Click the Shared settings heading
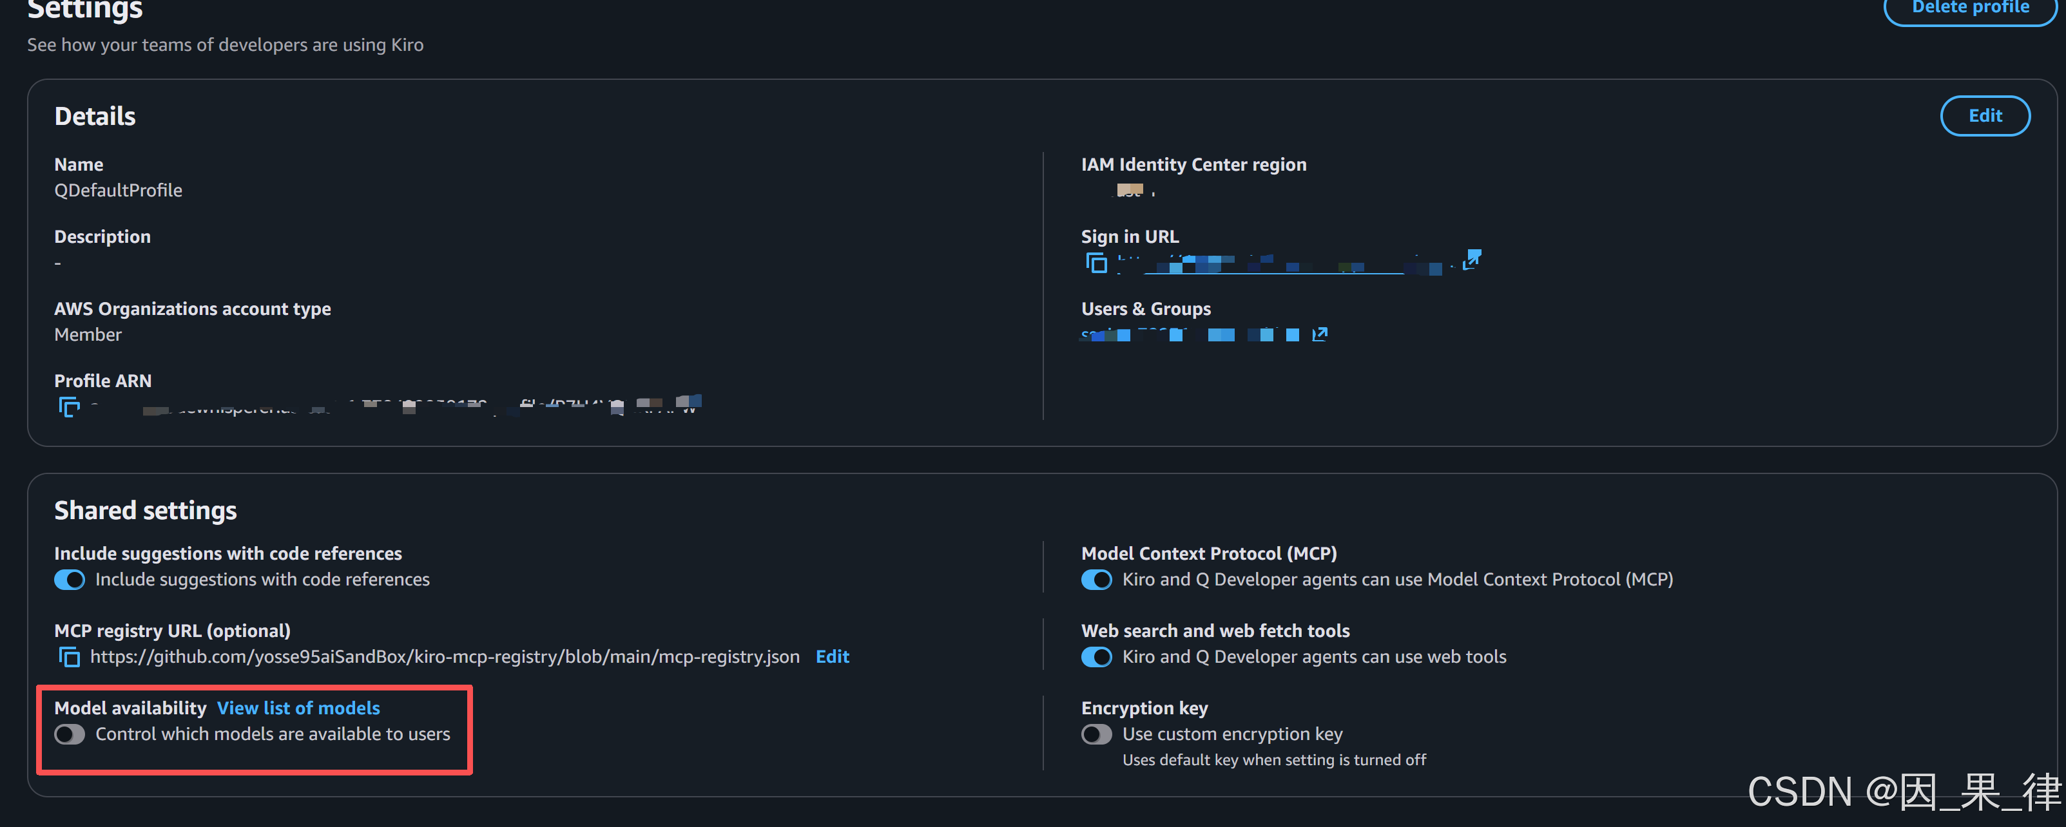 click(145, 511)
